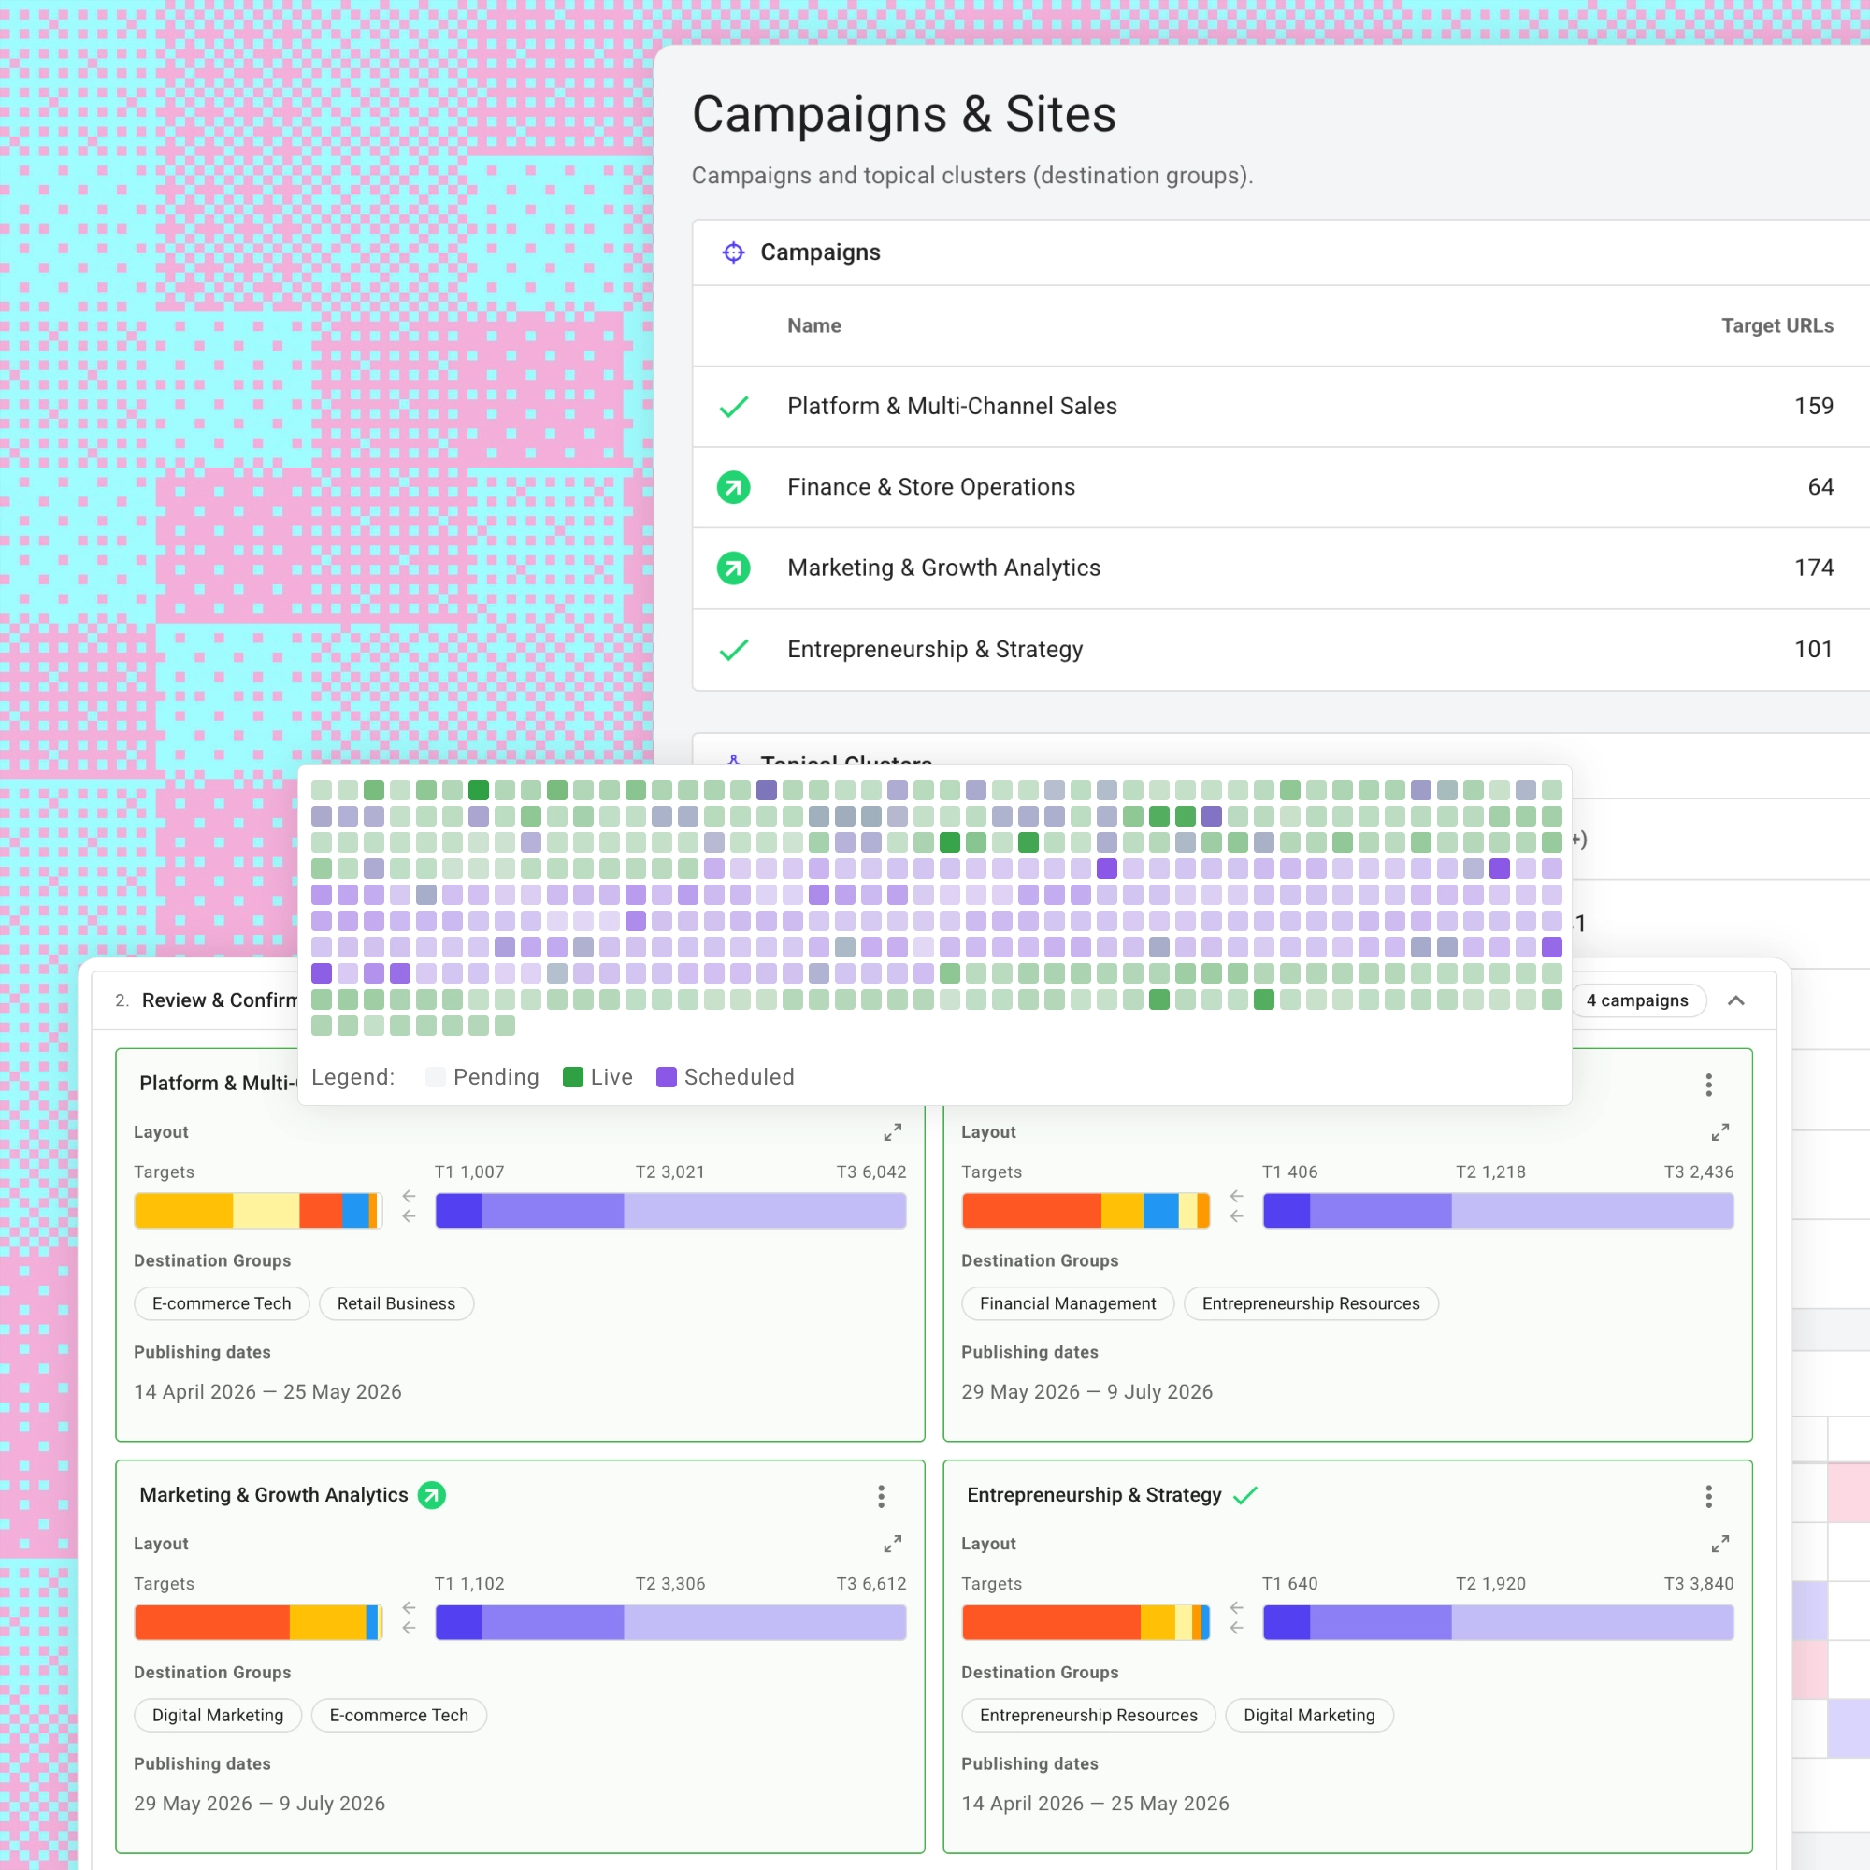The image size is (1870, 1870).
Task: Click green arrow icon beside Finance & Store Operations
Action: 734,487
